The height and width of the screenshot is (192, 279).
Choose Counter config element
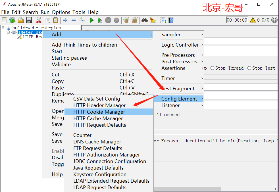point(109,135)
